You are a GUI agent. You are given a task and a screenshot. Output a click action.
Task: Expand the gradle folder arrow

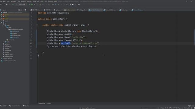coord(1,21)
